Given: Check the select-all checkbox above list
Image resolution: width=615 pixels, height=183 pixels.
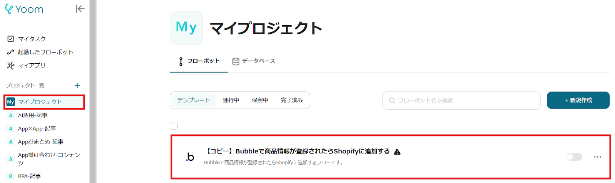Looking at the screenshot, I should [174, 126].
